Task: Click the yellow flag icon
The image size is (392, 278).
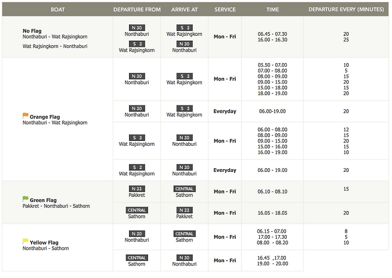Action: 26,241
